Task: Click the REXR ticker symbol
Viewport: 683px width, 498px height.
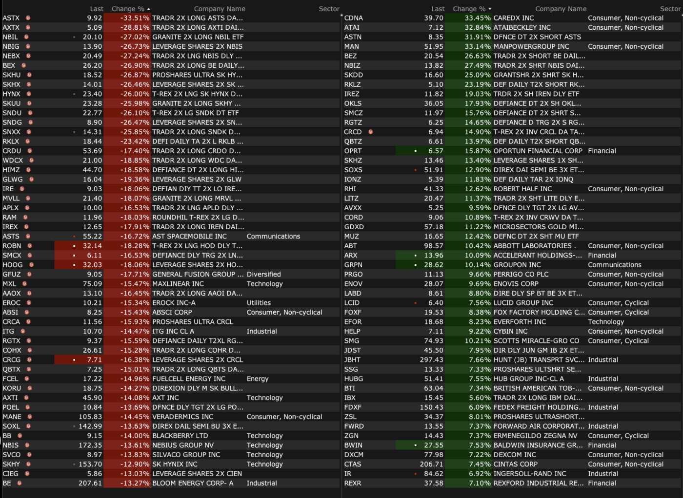Action: (x=353, y=483)
